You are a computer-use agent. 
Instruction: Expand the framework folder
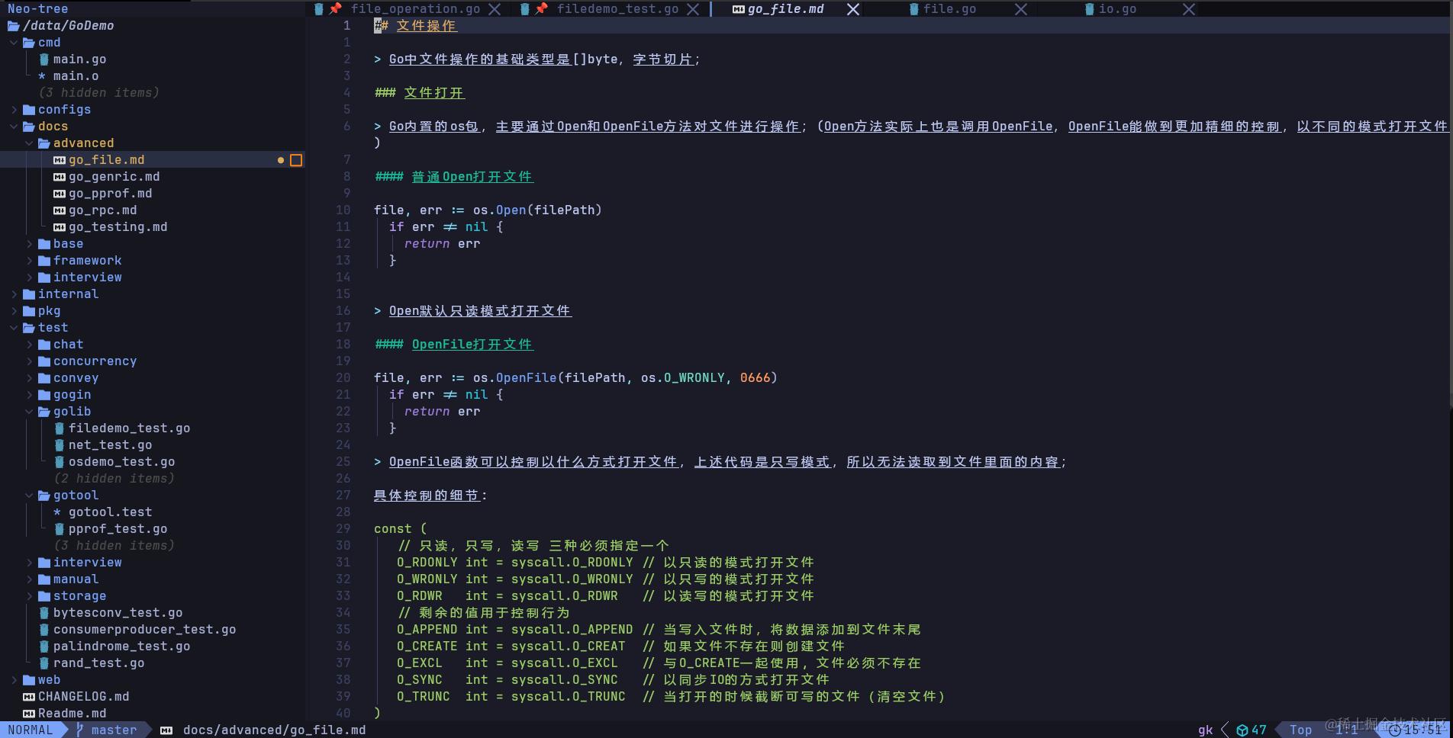(29, 261)
